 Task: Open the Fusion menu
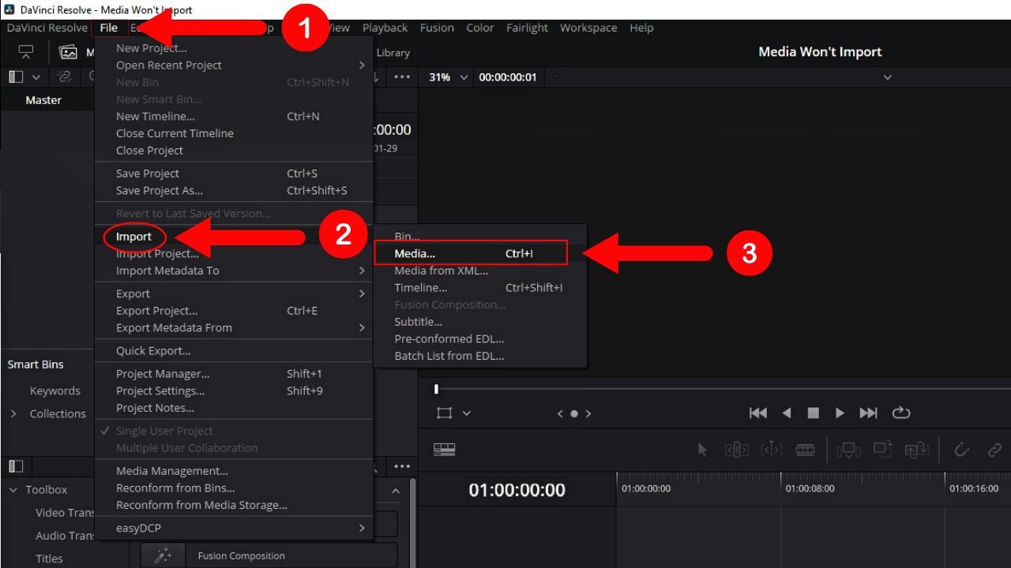(x=437, y=28)
